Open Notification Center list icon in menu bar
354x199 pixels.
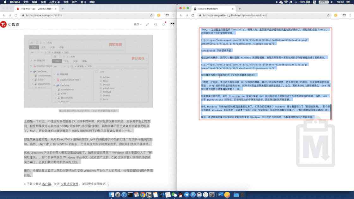[348, 2]
